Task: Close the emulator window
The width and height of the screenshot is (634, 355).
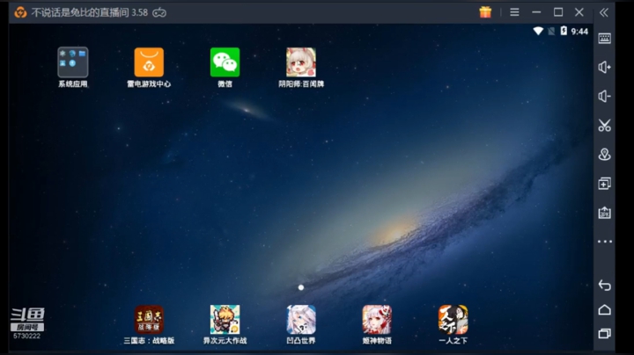Action: pyautogui.click(x=579, y=12)
